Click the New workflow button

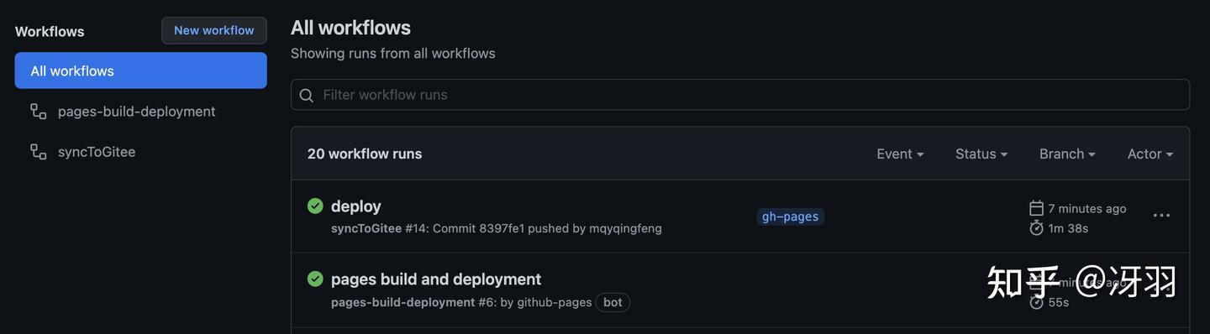[214, 30]
